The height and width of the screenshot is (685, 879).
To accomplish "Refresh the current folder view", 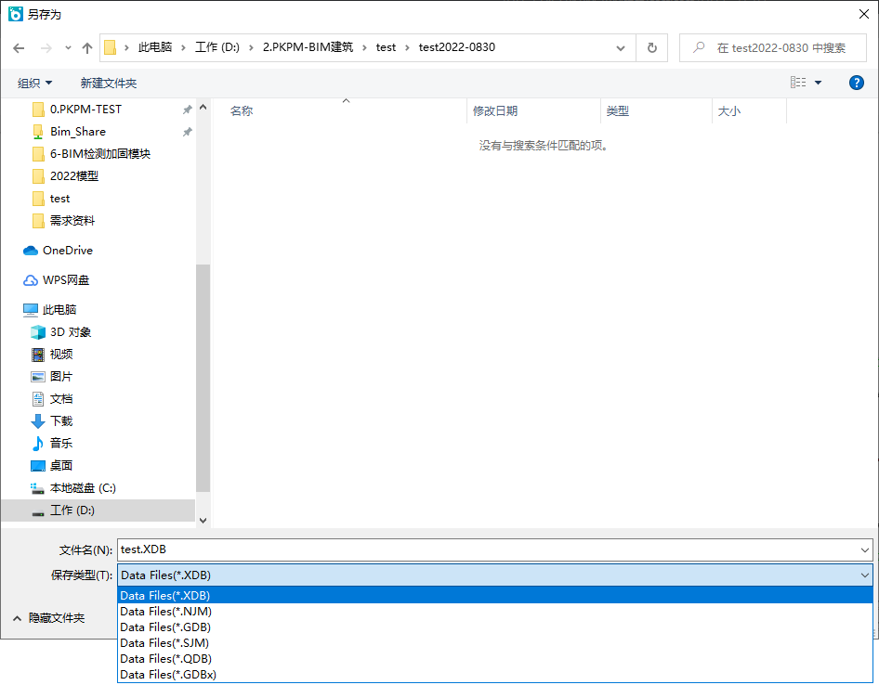I will point(651,48).
